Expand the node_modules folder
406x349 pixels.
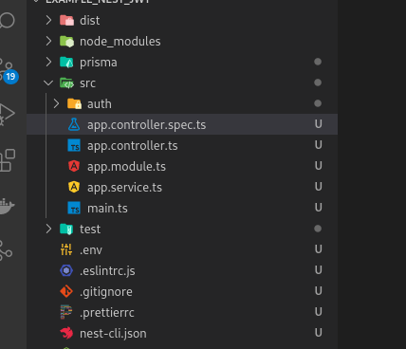(x=182, y=42)
